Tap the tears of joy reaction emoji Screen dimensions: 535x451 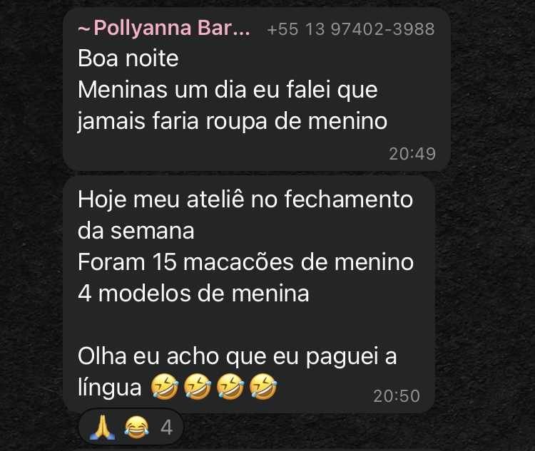[136, 427]
